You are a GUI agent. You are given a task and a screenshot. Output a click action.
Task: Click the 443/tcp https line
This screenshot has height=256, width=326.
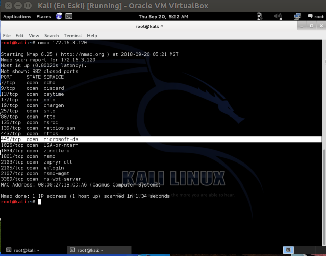tap(29, 134)
